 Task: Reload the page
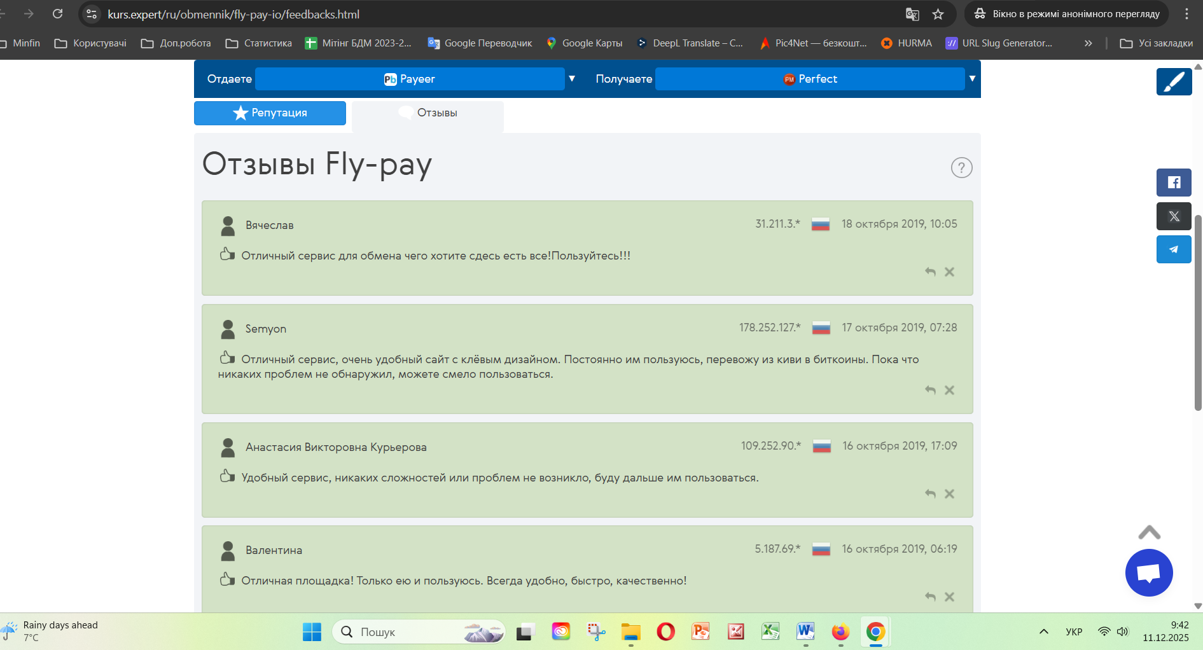click(x=57, y=14)
